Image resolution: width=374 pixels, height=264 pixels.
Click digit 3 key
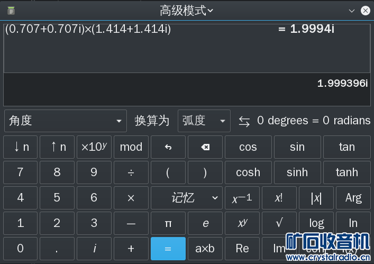[x=94, y=223]
